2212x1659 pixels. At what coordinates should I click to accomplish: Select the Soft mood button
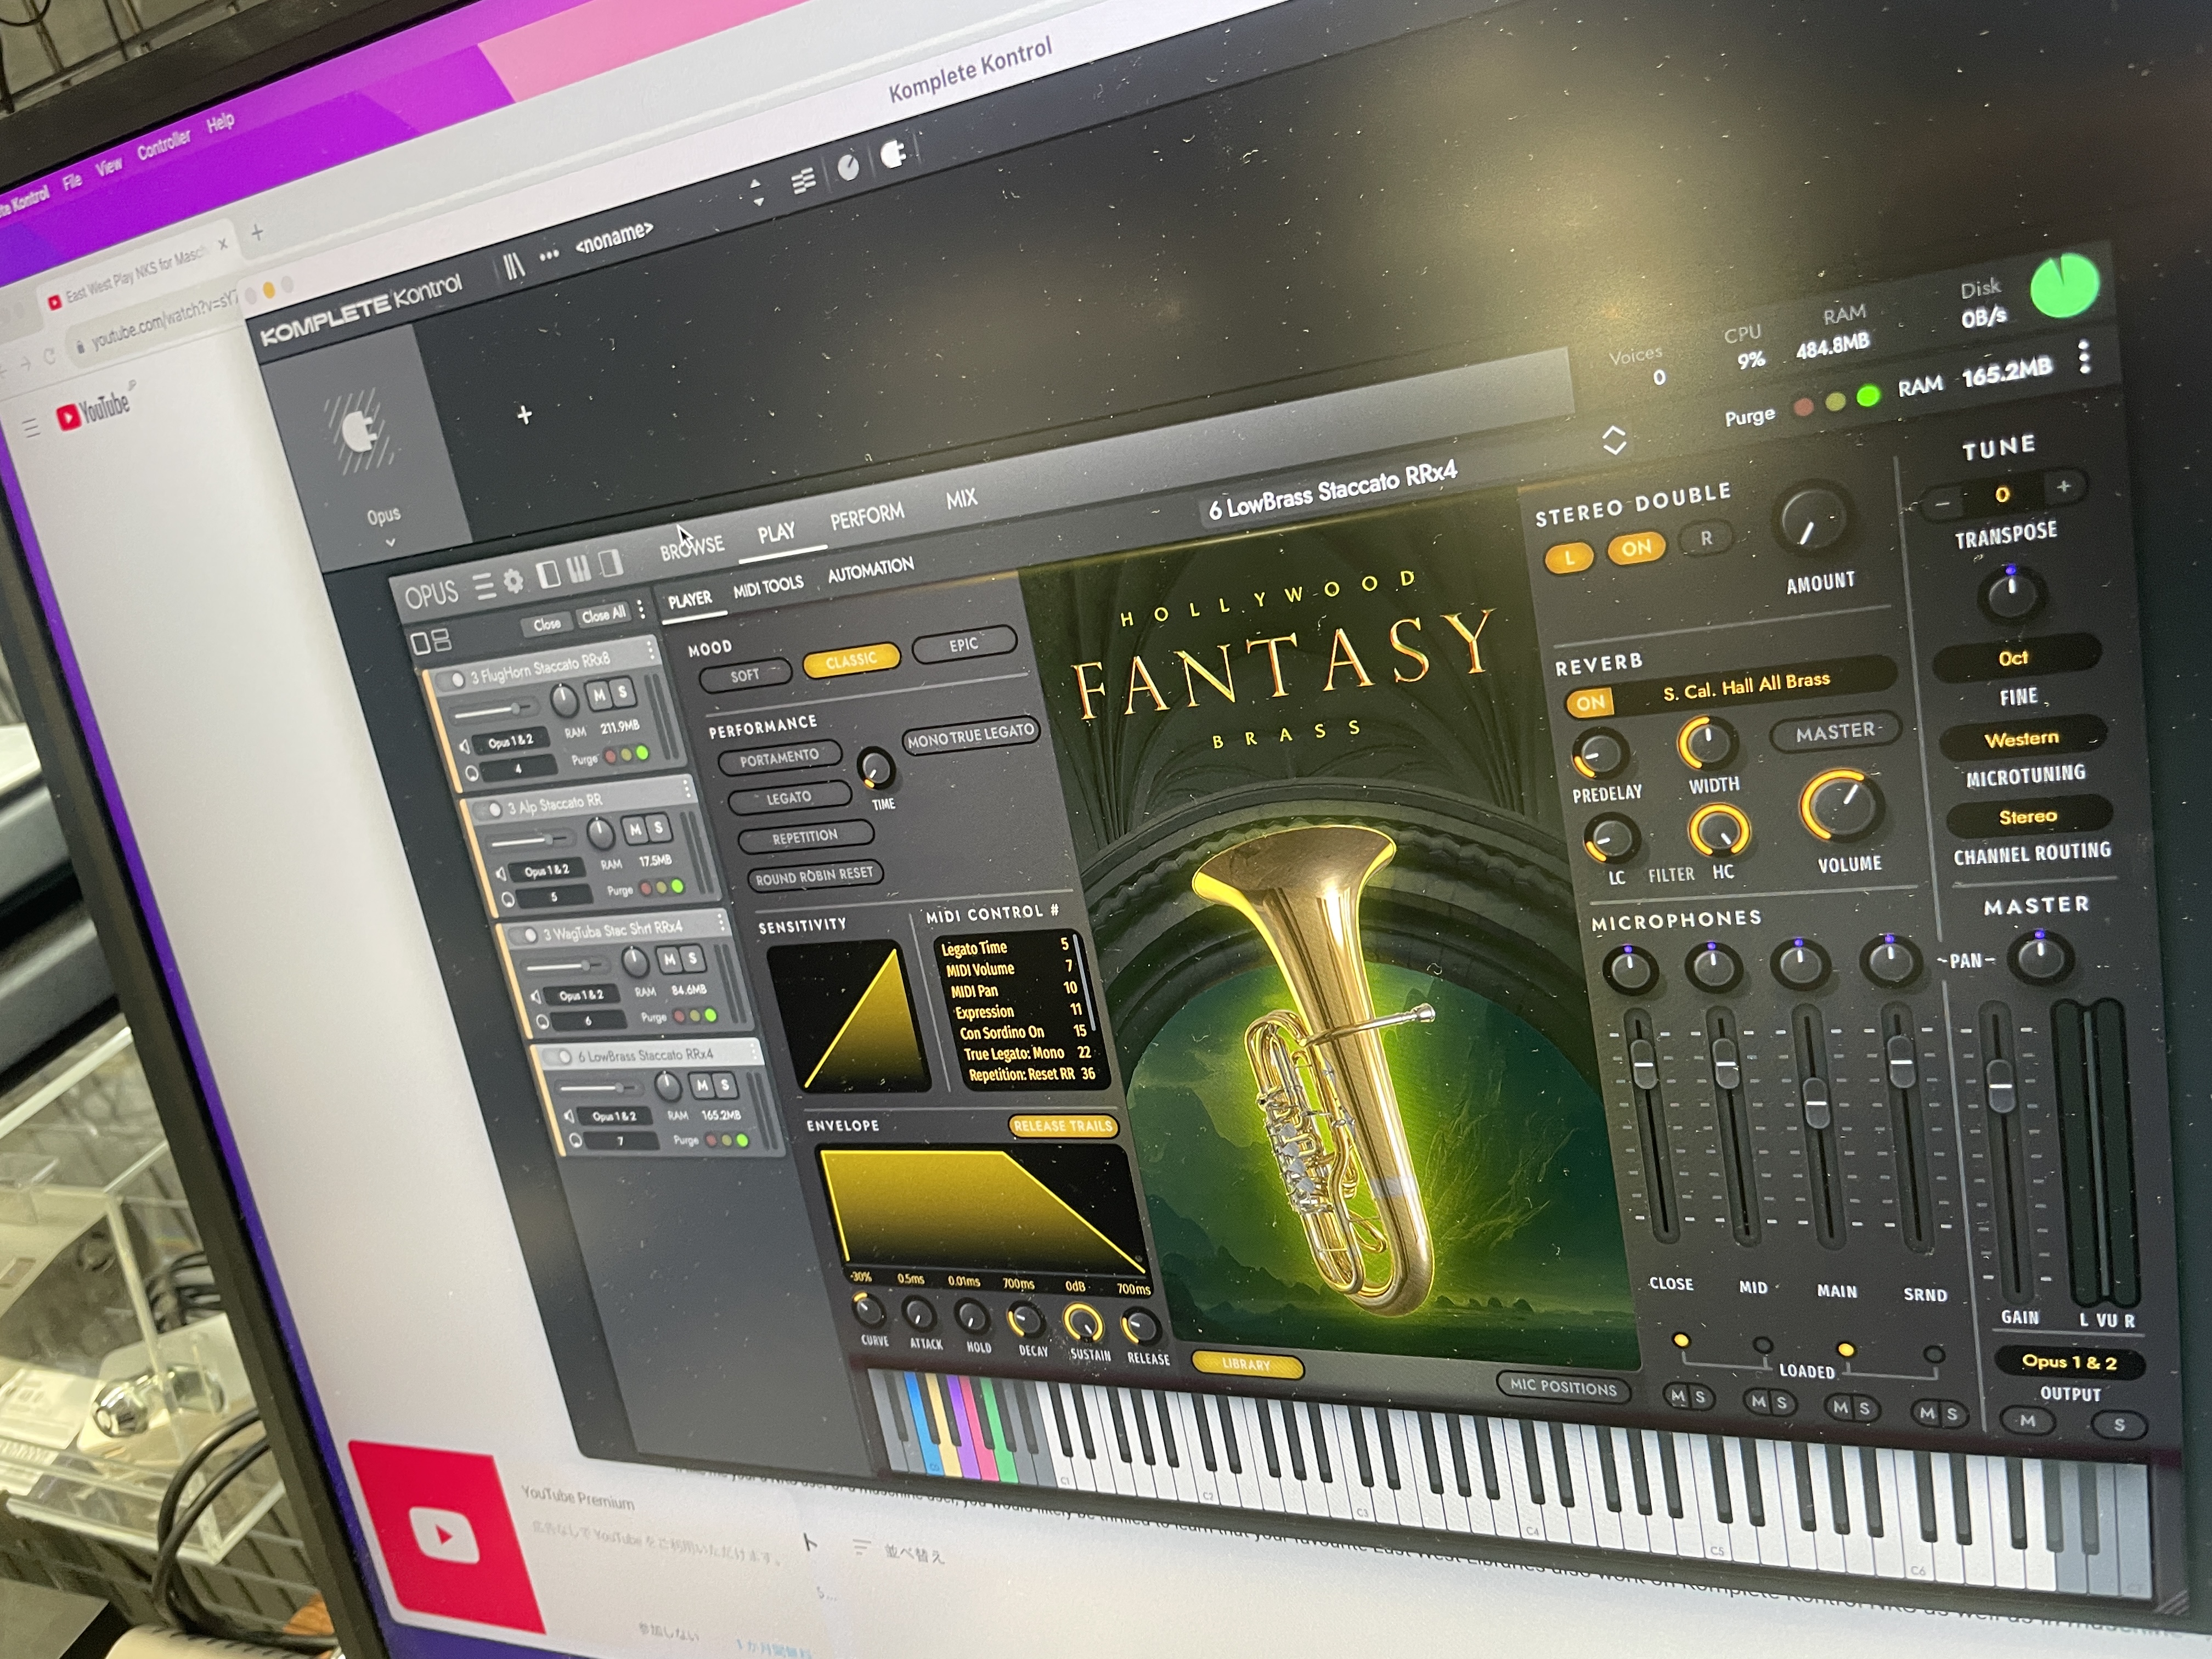click(x=745, y=676)
